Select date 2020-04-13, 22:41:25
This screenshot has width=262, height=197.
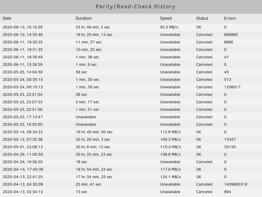point(22,177)
